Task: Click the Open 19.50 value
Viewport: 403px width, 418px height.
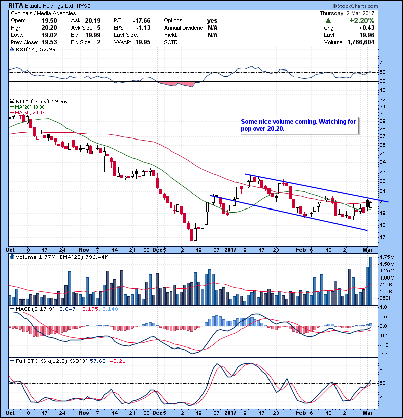Action: click(49, 21)
